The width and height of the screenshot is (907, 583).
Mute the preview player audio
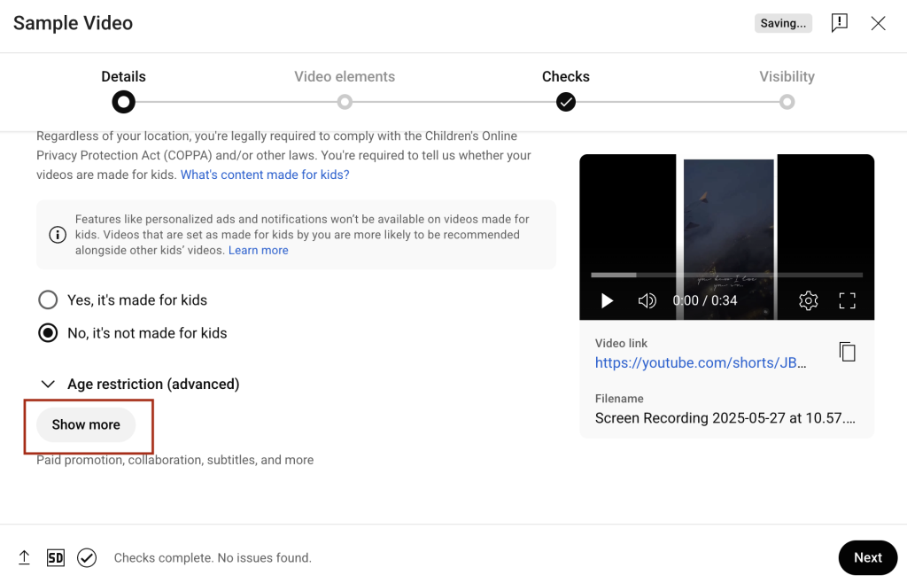pos(647,300)
